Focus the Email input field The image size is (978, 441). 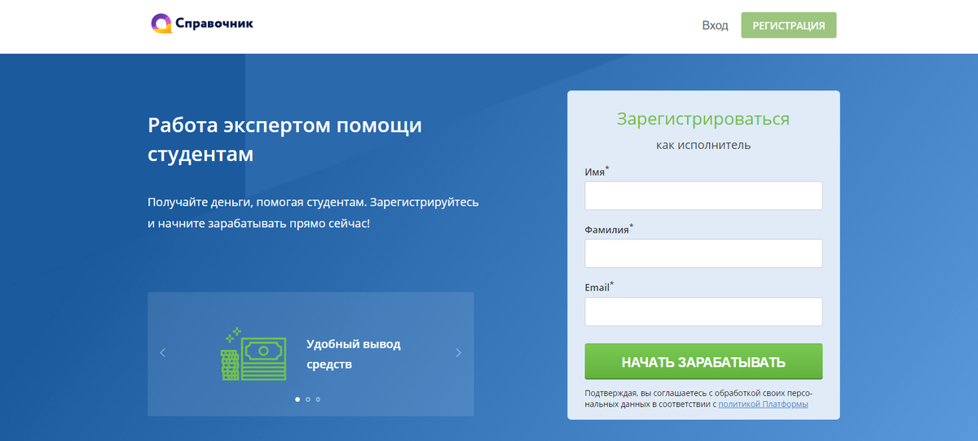coord(703,312)
